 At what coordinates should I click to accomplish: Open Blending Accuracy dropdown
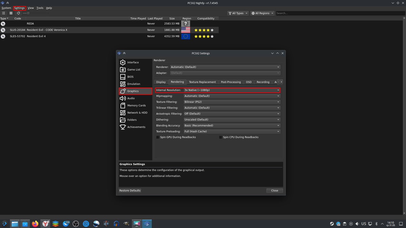coord(232,125)
